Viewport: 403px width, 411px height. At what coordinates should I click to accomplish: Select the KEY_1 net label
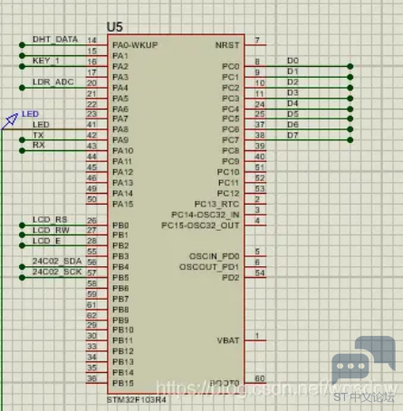click(46, 61)
